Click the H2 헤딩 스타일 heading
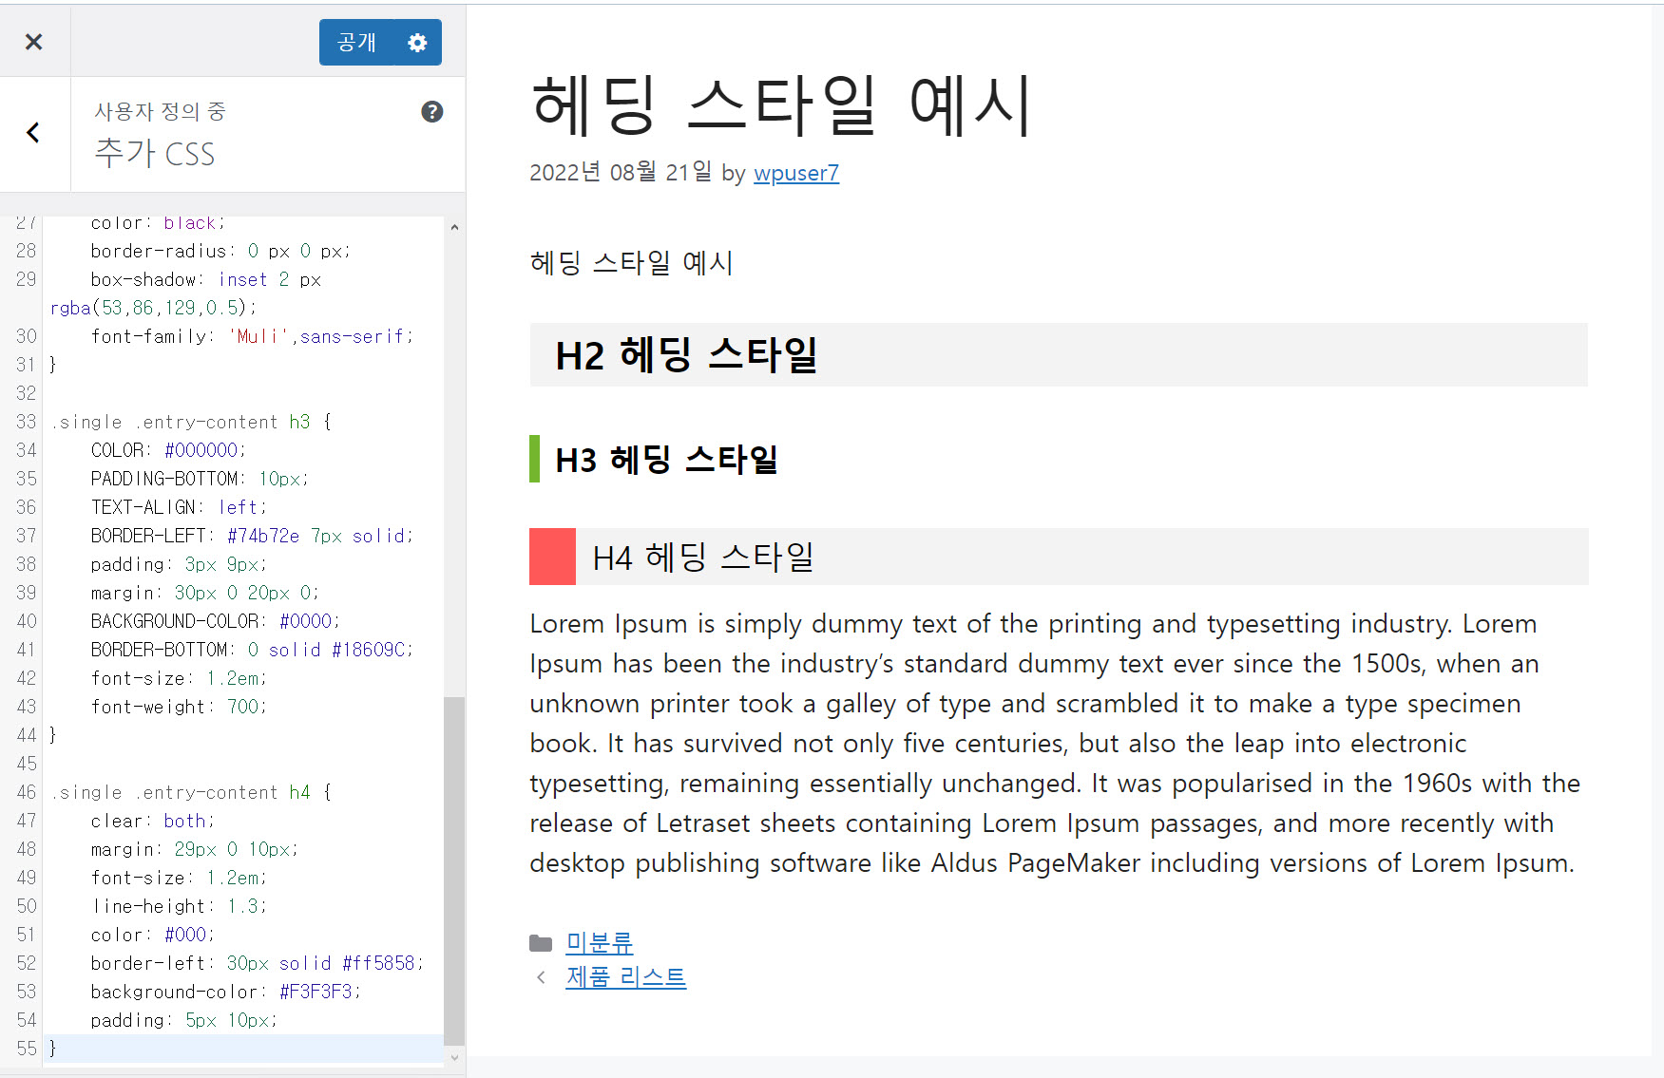This screenshot has width=1664, height=1078. (x=1059, y=355)
